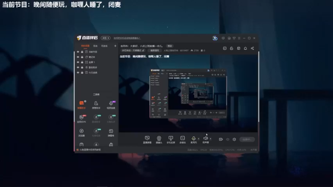The height and width of the screenshot is (187, 333).
Task: Select the 今日战绩 source row
Action: coord(97,72)
